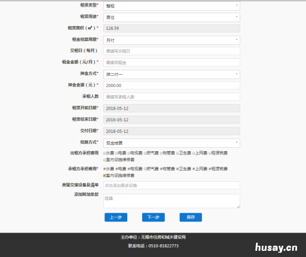Click the 交付日期 date field
Image resolution: width=306 pixels, height=257 pixels.
pos(172,131)
